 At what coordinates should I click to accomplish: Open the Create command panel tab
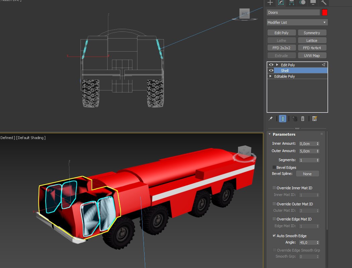[270, 2]
